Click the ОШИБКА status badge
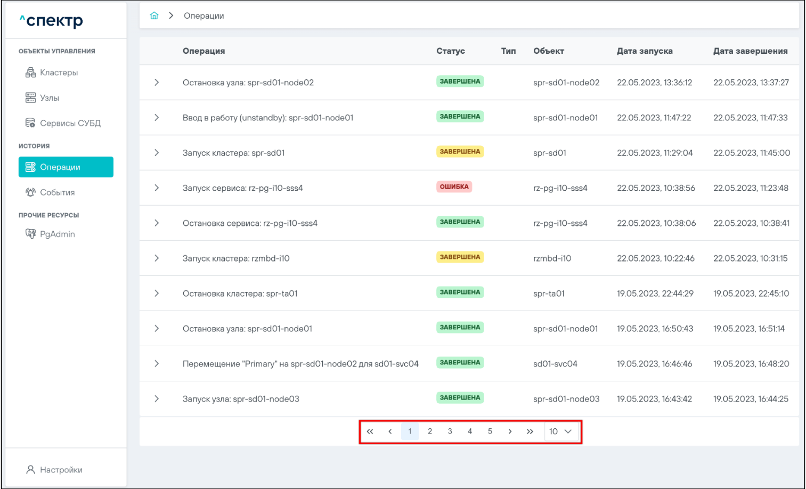 [454, 187]
